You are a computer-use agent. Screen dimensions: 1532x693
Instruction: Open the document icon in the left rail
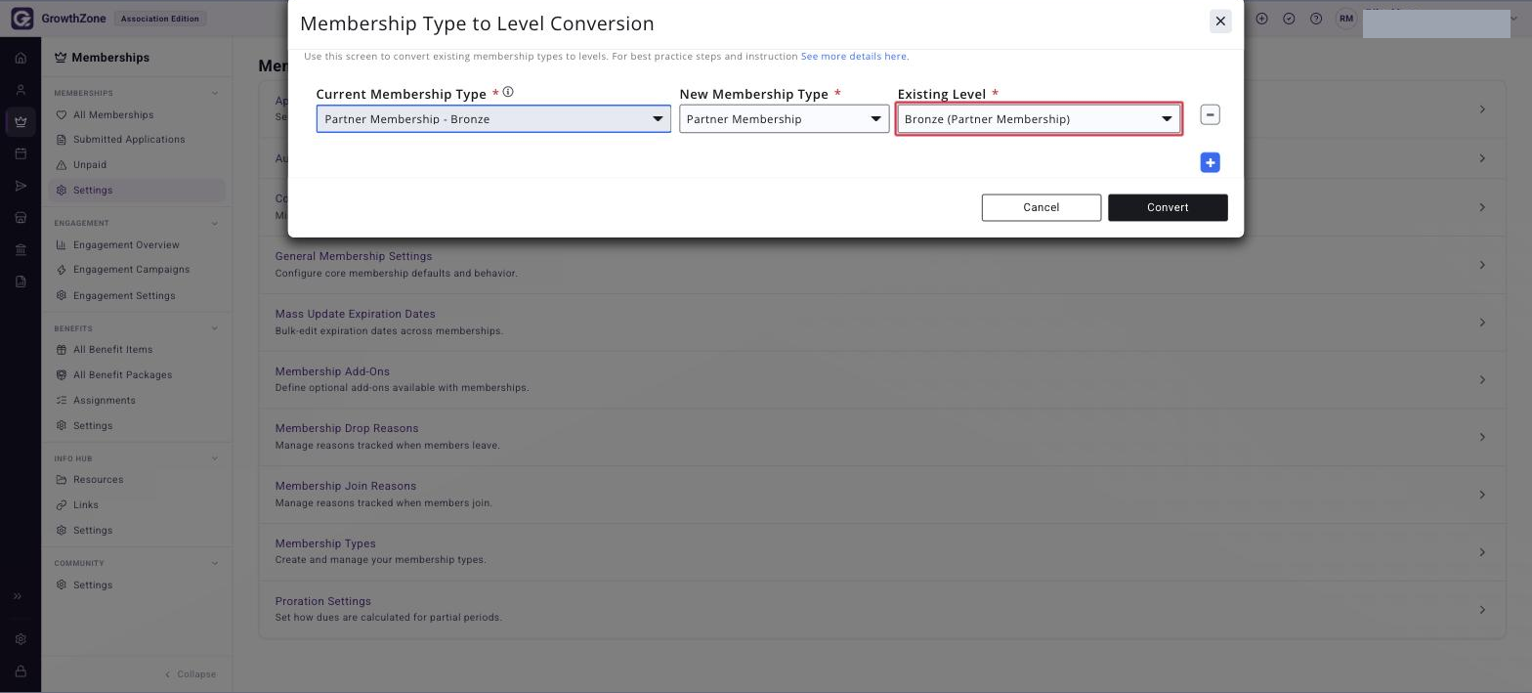click(21, 282)
